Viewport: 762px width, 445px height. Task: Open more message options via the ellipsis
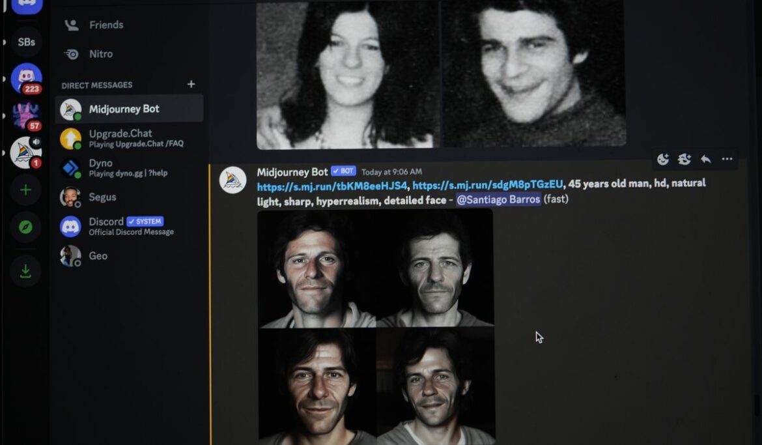[x=726, y=158]
